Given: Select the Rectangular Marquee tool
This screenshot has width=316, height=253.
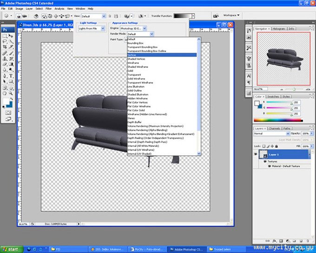Looking at the screenshot, I should (x=5, y=35).
